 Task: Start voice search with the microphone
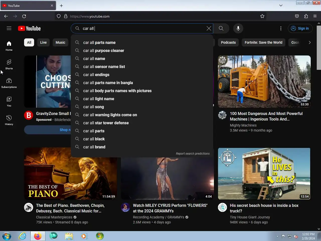(x=238, y=28)
